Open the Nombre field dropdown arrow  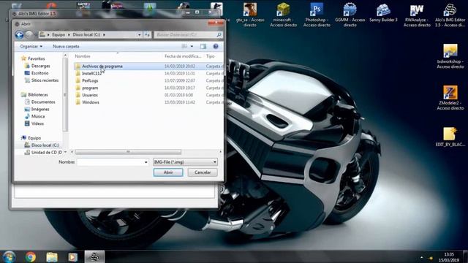click(x=146, y=162)
